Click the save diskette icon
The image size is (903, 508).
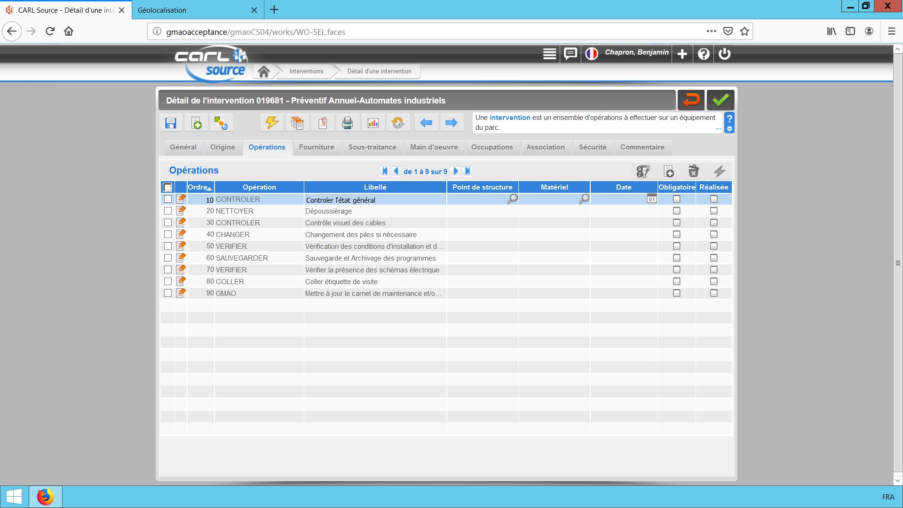tap(171, 123)
